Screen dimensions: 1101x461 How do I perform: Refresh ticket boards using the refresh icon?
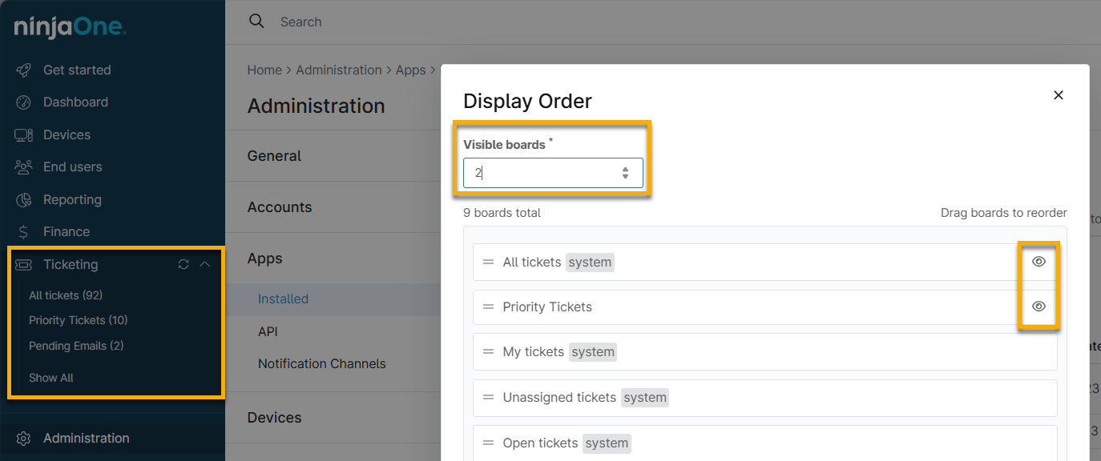(183, 264)
